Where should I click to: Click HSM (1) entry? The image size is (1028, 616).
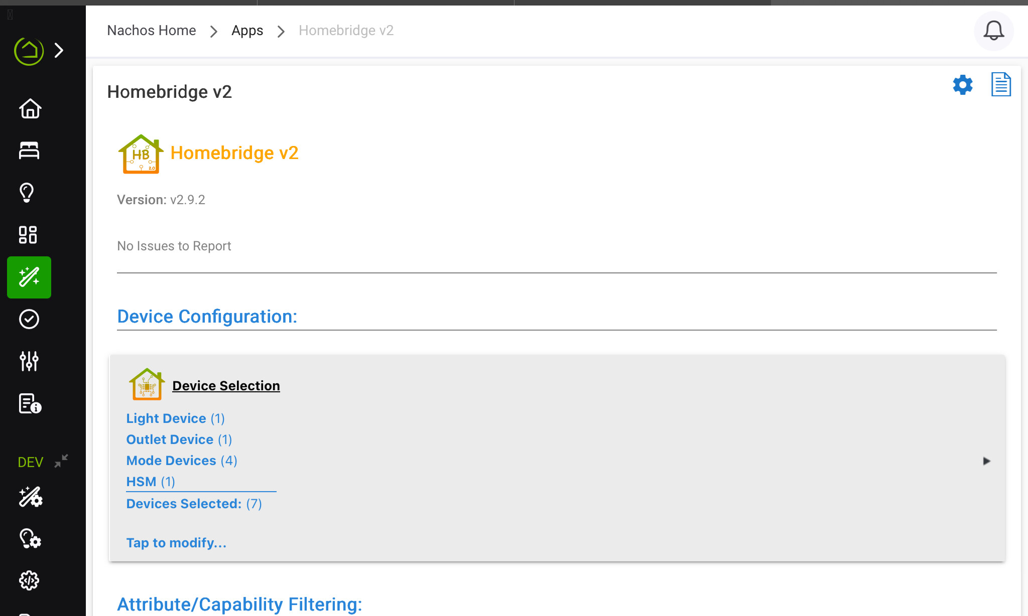coord(151,482)
